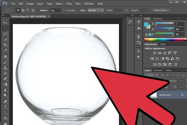
Task: Select the Crop tool
Action: [5, 45]
